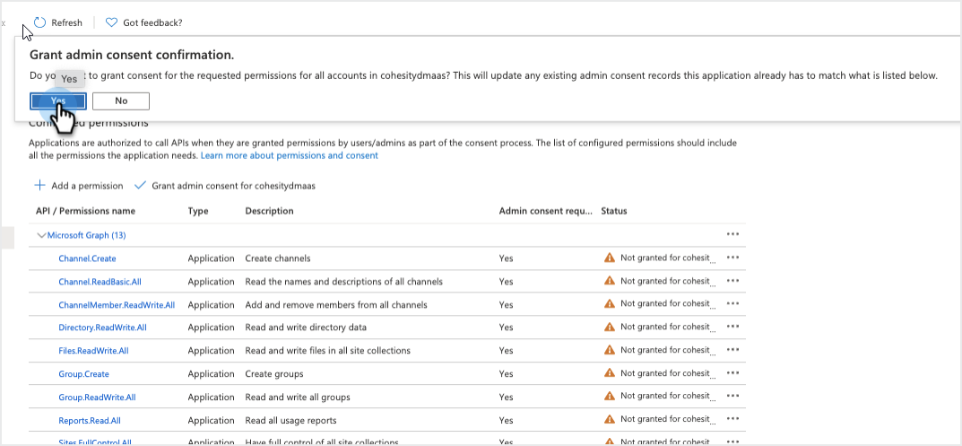The image size is (962, 446).
Task: Click warning icon in Group.ReadWrite.All row
Action: tap(610, 397)
